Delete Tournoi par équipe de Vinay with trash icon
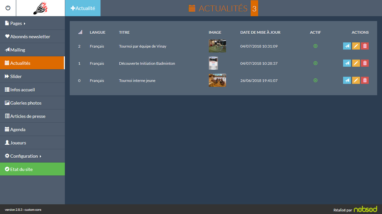The width and height of the screenshot is (382, 214). pos(365,46)
